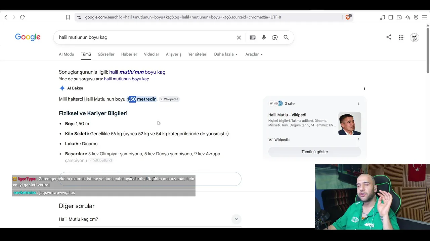Switch to Görseller tab
This screenshot has width=430, height=241.
pyautogui.click(x=106, y=54)
